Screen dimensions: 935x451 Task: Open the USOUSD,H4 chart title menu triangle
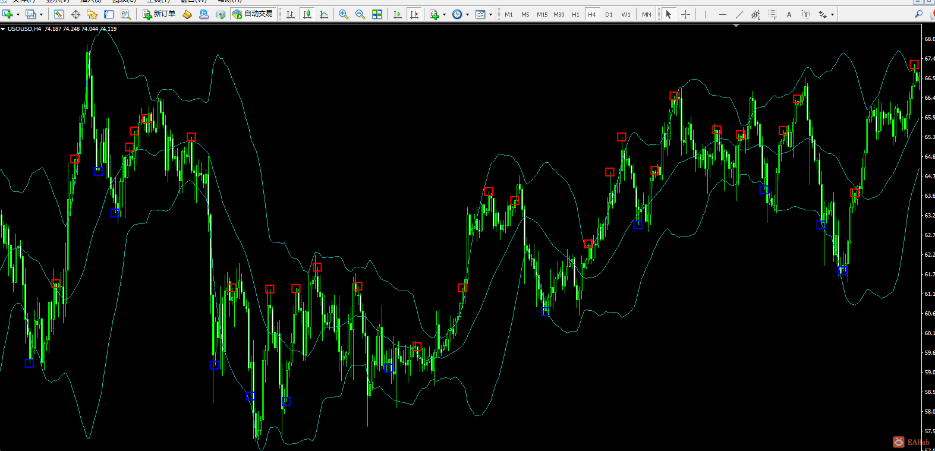coord(3,29)
